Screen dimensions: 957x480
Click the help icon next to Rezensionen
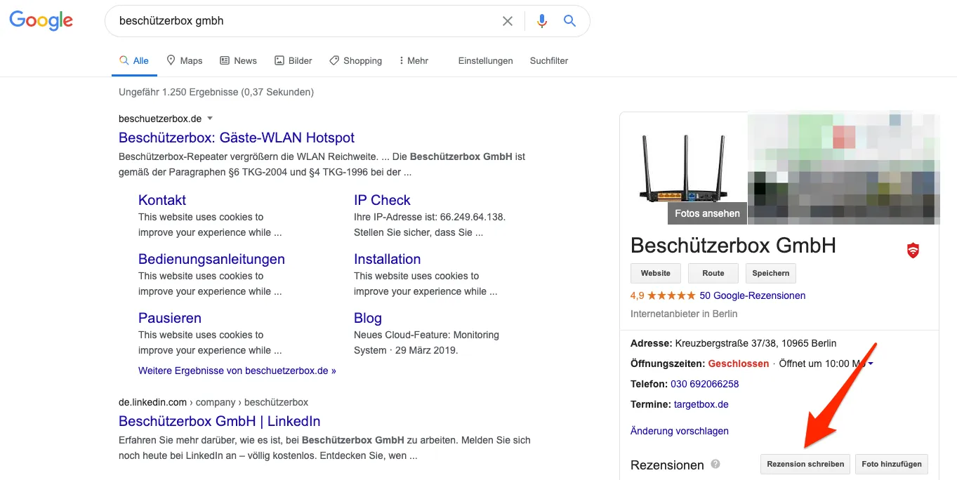[715, 464]
